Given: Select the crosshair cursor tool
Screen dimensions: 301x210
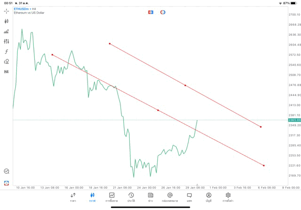Looking at the screenshot, I should coord(6,11).
